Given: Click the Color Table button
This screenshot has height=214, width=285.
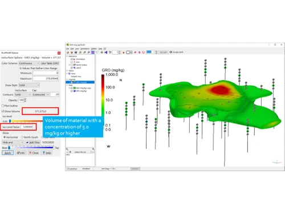Looking at the screenshot, I should [x=50, y=63].
